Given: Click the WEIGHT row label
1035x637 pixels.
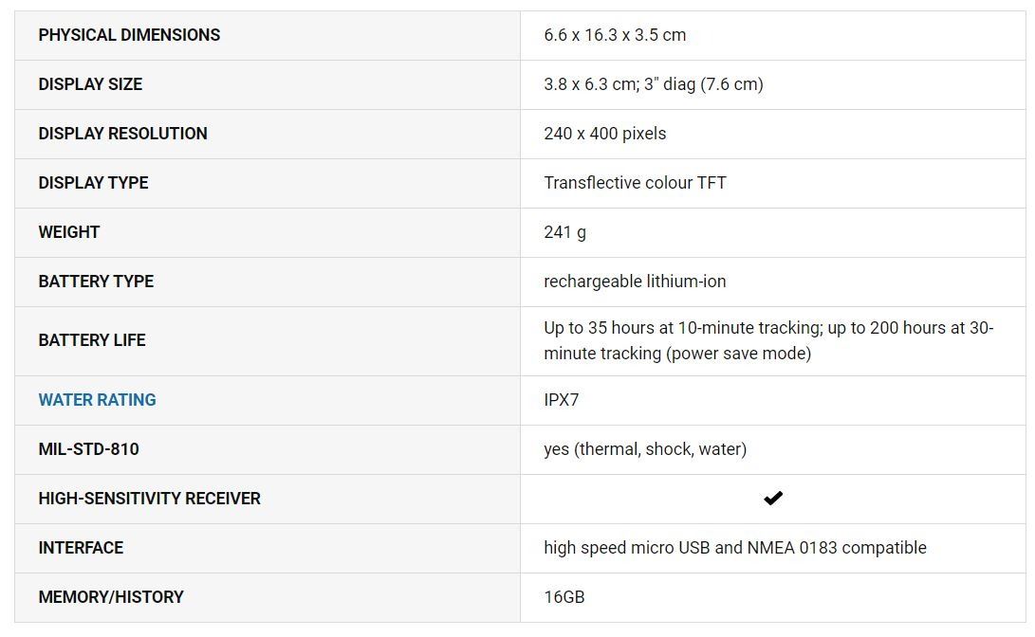Looking at the screenshot, I should pyautogui.click(x=68, y=232).
